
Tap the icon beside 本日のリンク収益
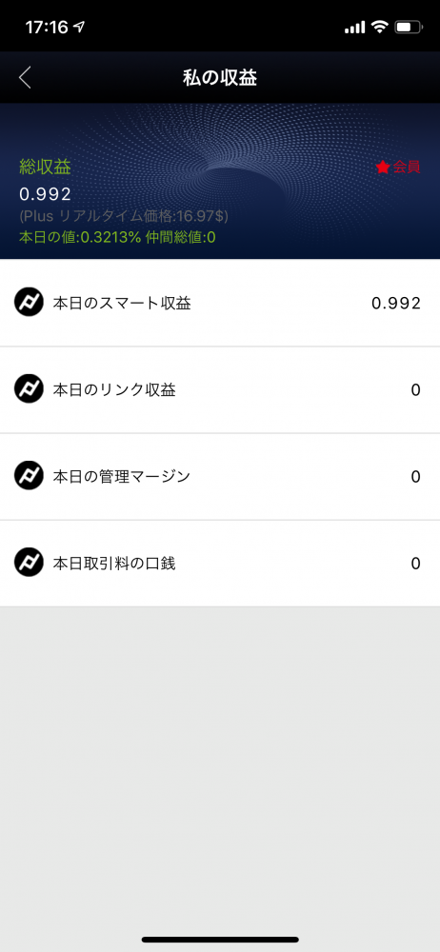click(29, 389)
